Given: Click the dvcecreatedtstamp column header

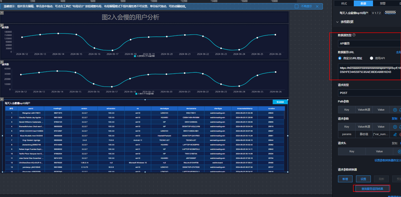Looking at the screenshot, I should pos(245,109).
